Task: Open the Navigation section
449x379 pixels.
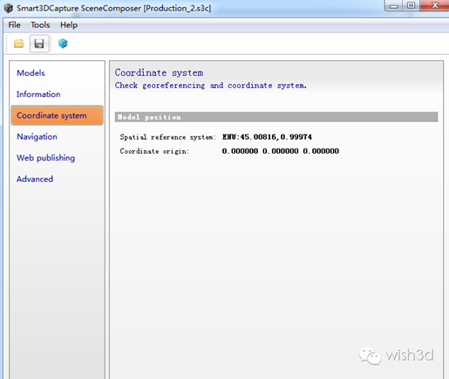Action: pyautogui.click(x=37, y=136)
